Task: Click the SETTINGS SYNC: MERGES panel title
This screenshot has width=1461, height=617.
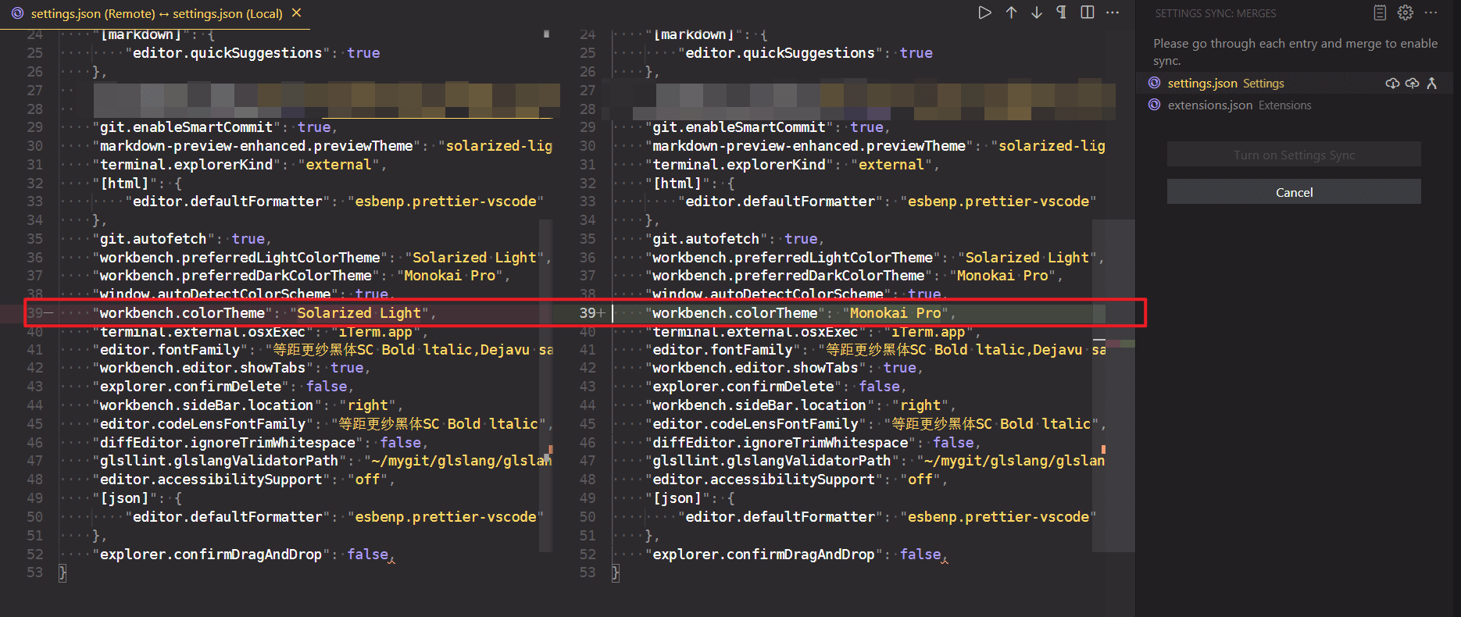Action: click(1216, 13)
